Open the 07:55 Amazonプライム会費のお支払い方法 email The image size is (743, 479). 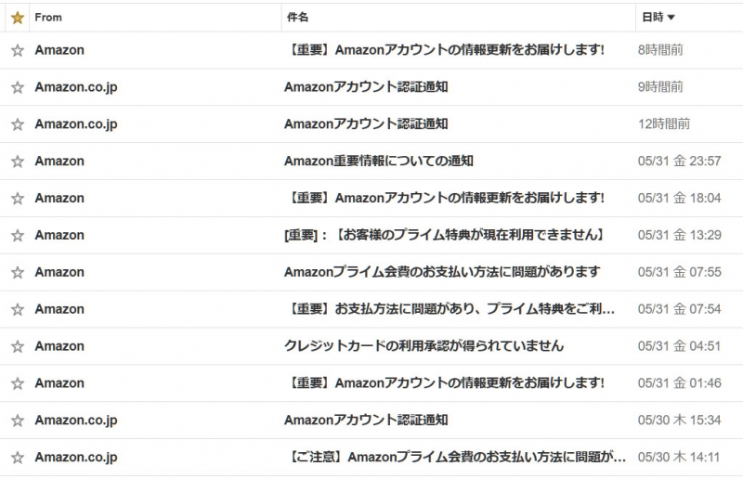[x=442, y=273]
